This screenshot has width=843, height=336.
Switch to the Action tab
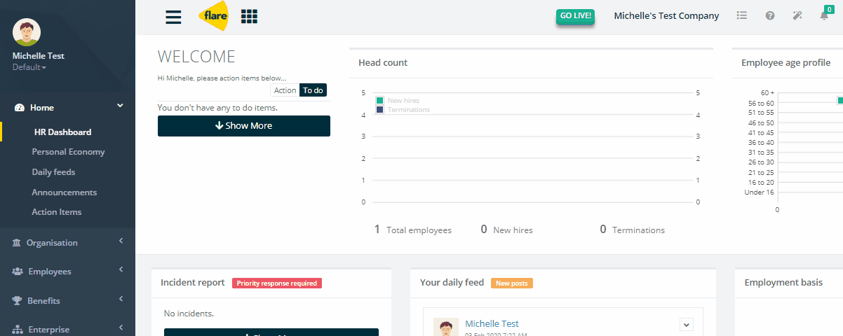point(285,90)
